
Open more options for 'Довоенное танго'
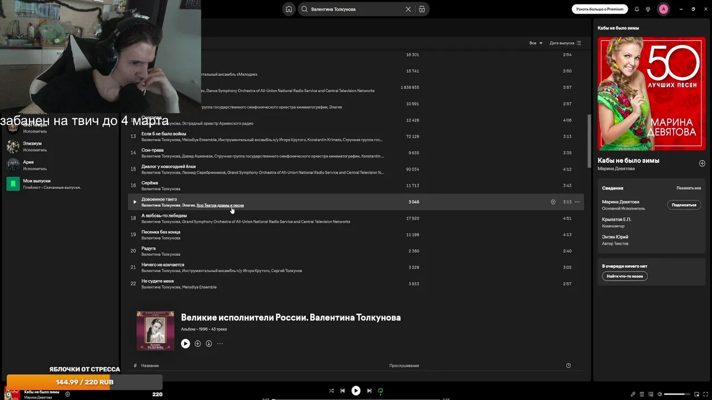coord(577,202)
